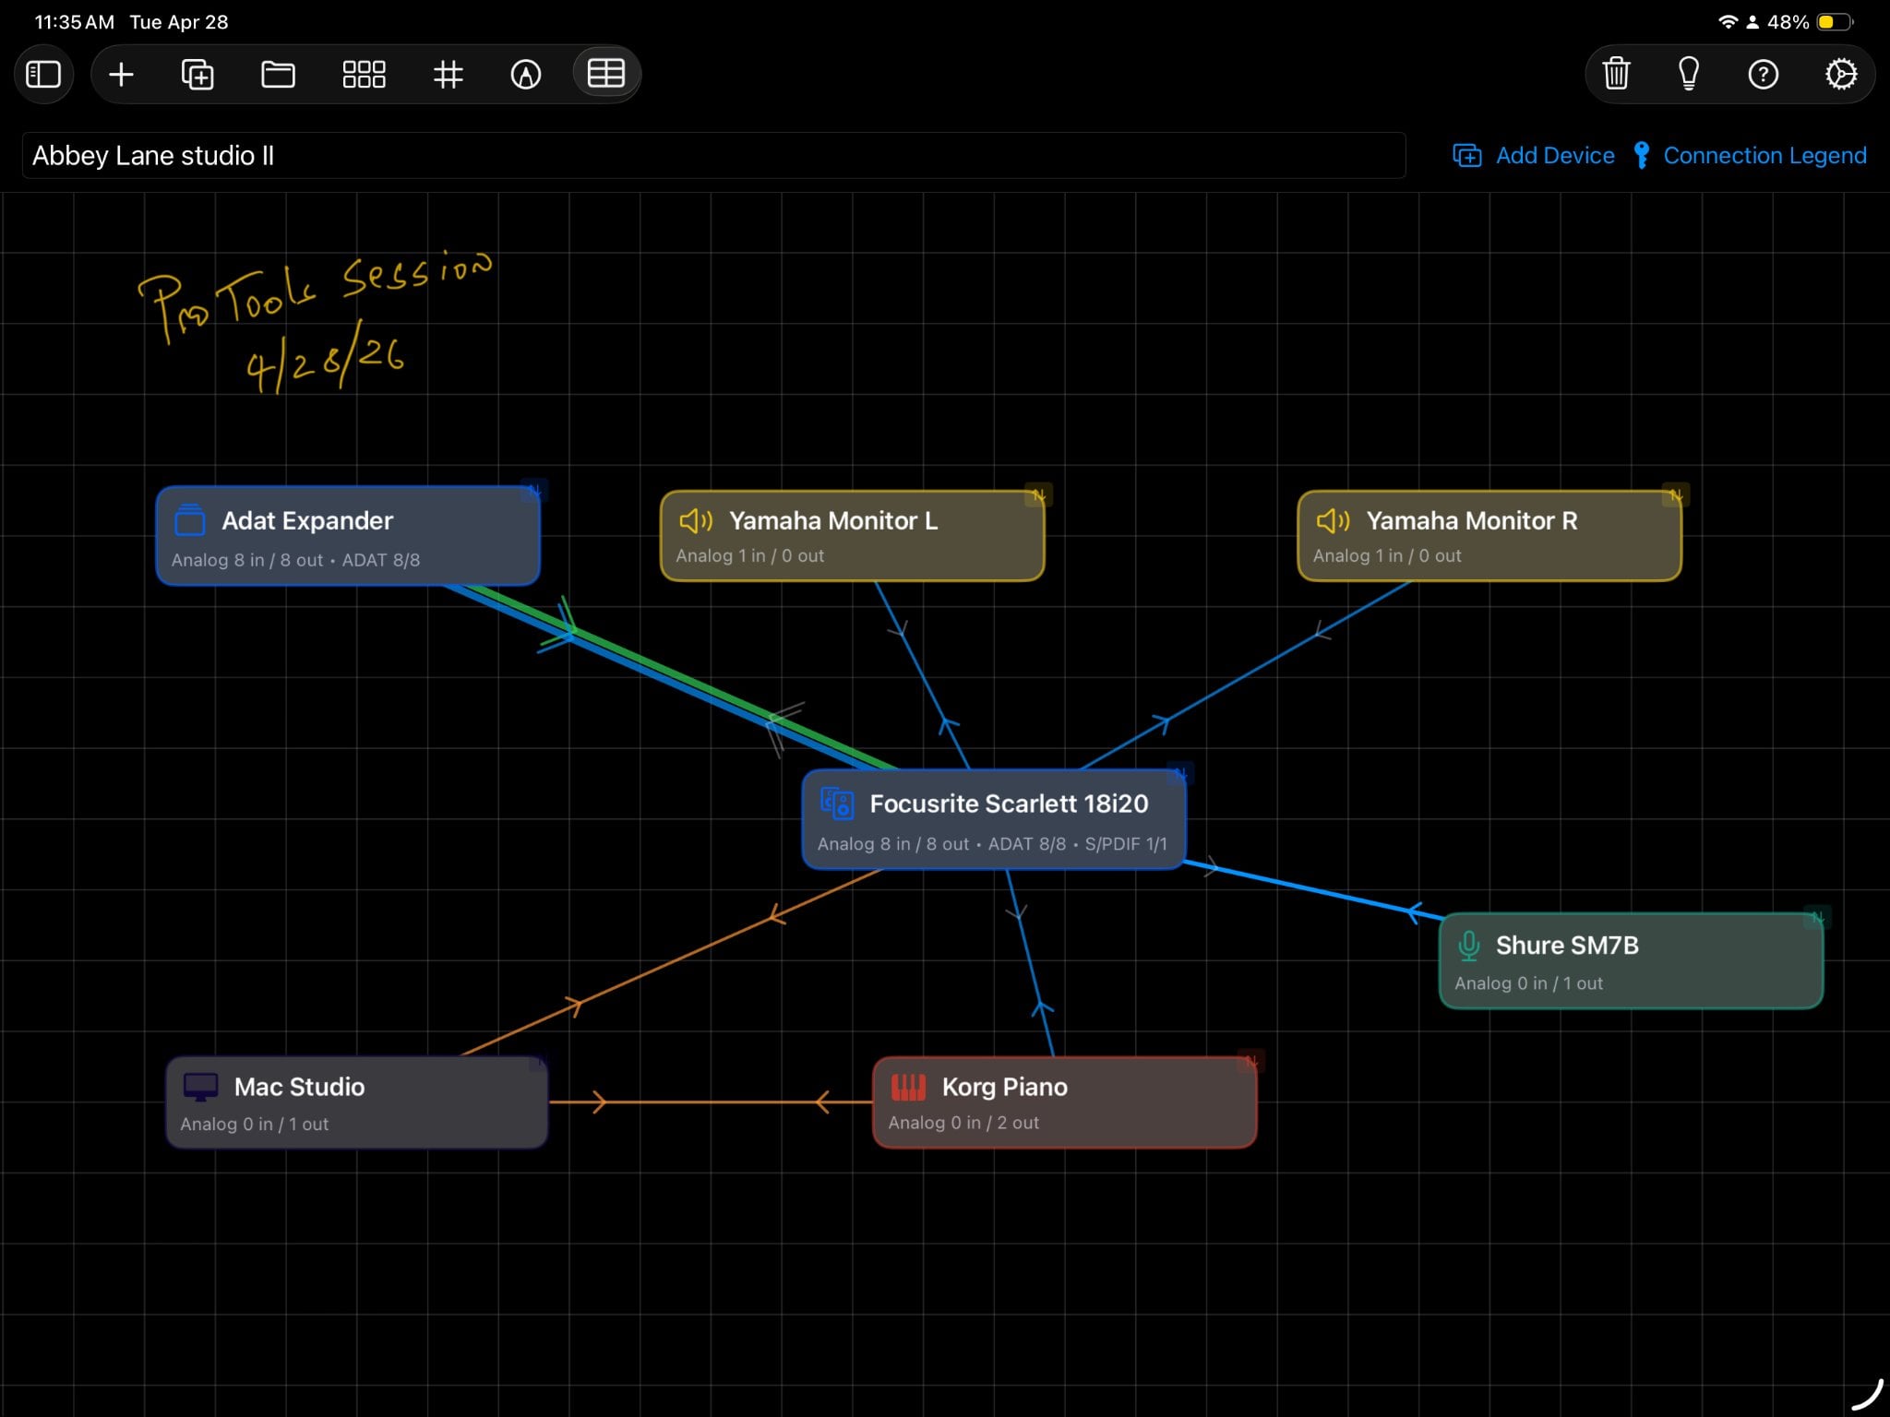The image size is (1890, 1417).
Task: Select the Korg Piano device card
Action: click(x=1064, y=1102)
